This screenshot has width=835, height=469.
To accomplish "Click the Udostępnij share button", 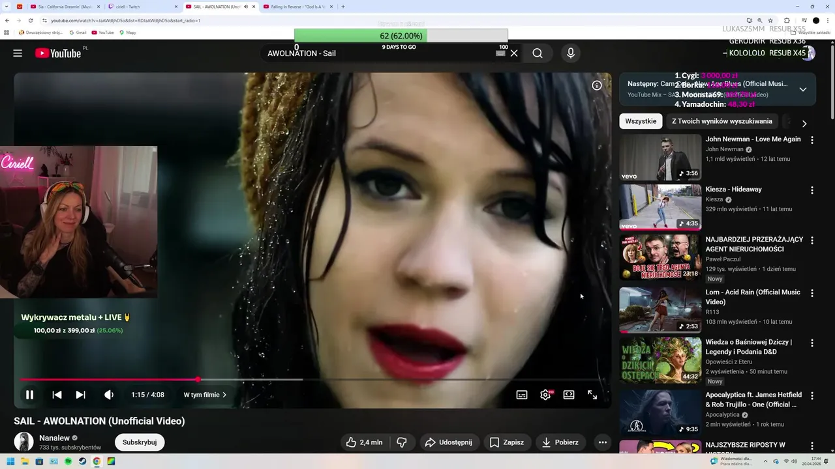I will [449, 442].
